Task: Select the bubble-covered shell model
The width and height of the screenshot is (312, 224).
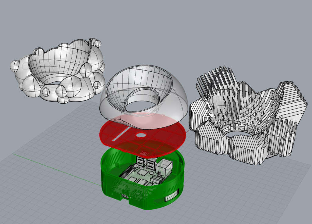Action: tap(58, 70)
